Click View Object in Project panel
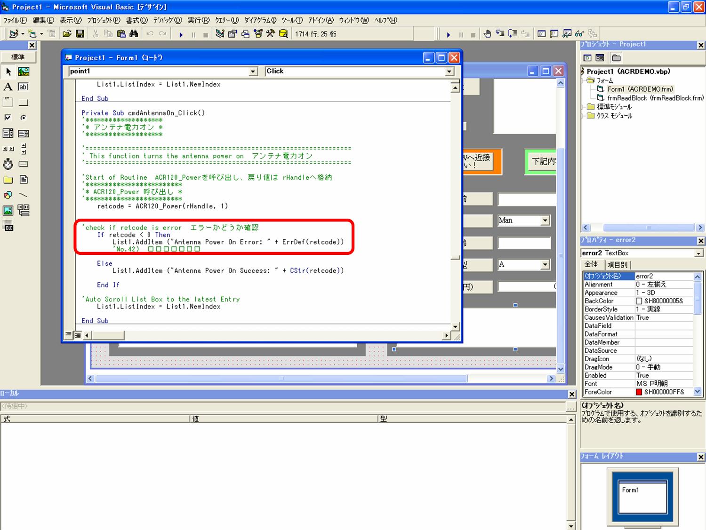This screenshot has width=706, height=530. [x=600, y=58]
